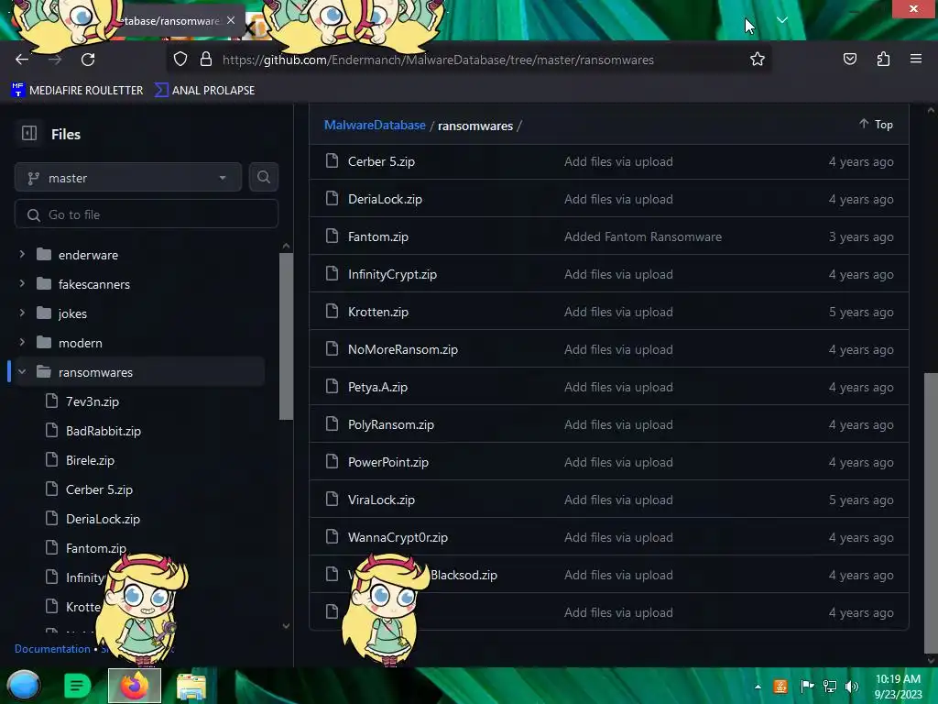Click the file icon beside Petya.A.zip
This screenshot has height=704, width=938.
(x=332, y=387)
